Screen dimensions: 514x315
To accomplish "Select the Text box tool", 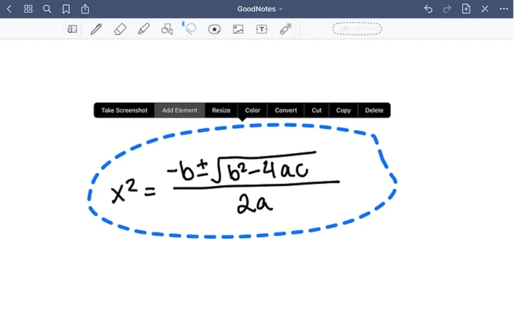I will tap(262, 29).
